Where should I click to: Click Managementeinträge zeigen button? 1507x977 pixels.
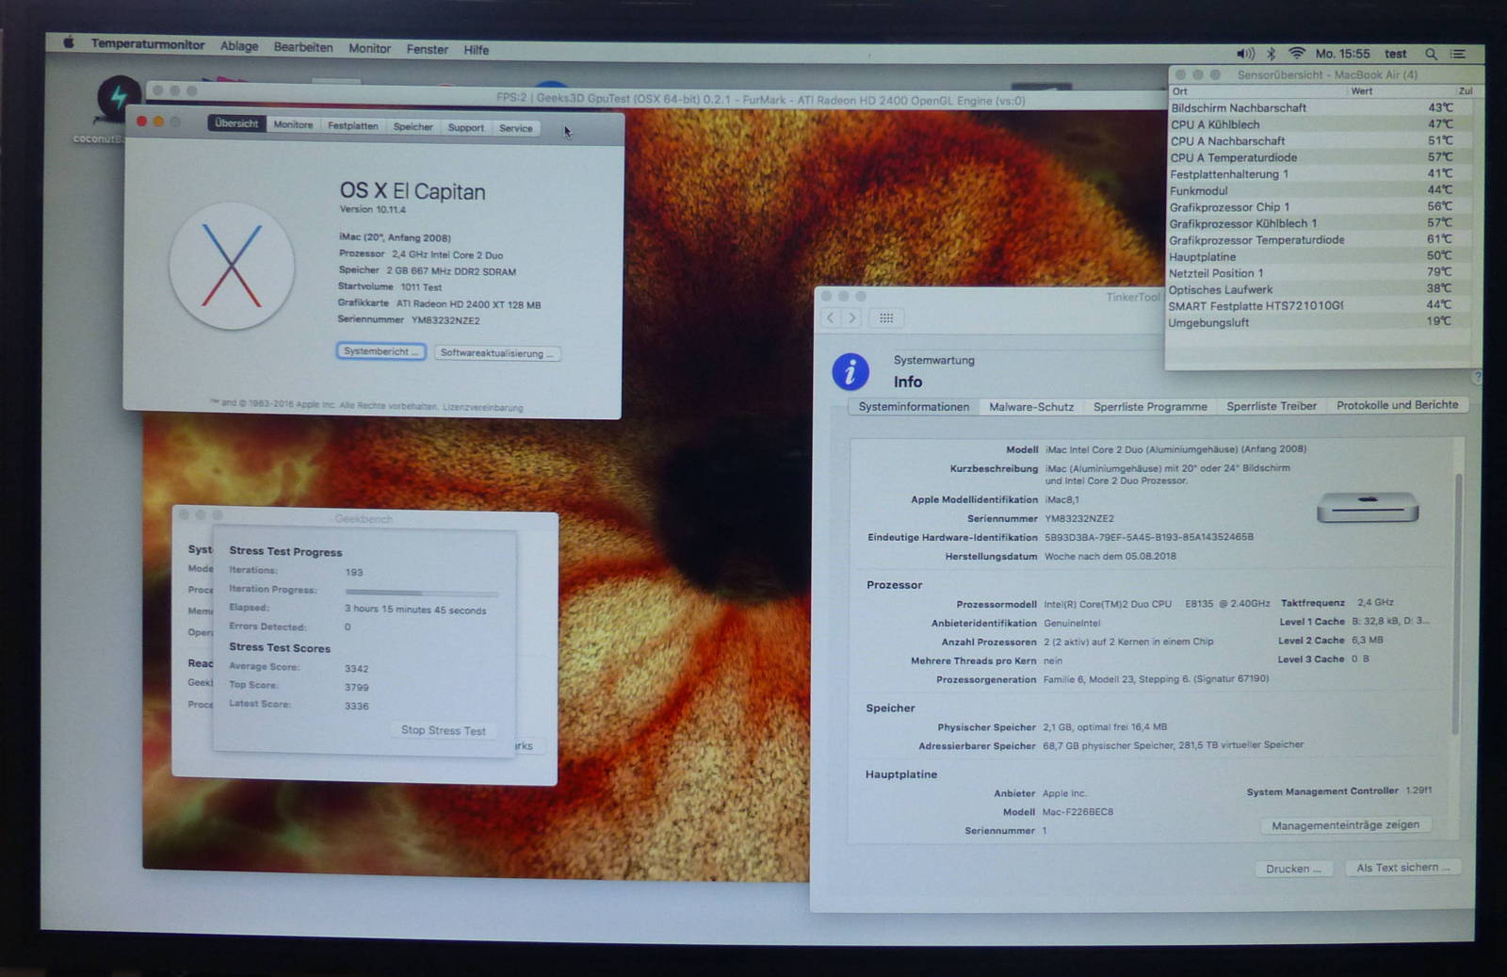[1345, 825]
